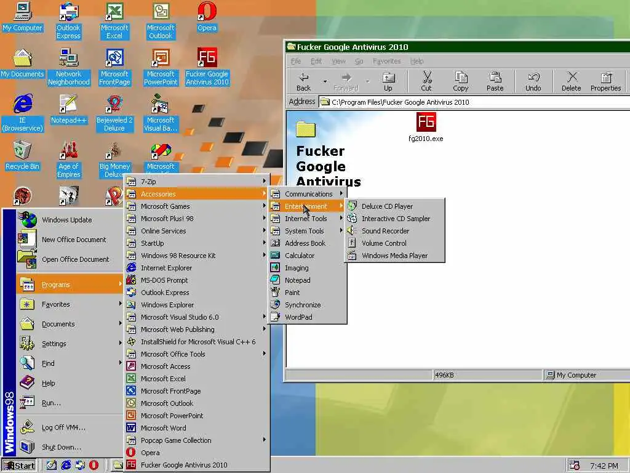Open Calculator from Accessories
Viewport: 630px width, 473px height.
307,256
